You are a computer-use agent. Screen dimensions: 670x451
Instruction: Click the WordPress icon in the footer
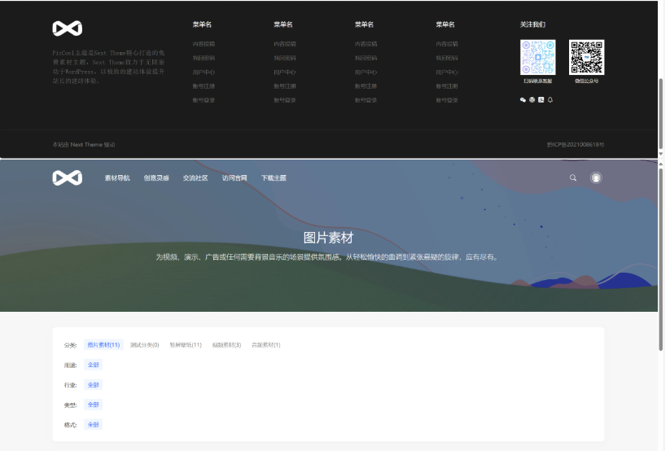[x=532, y=99]
